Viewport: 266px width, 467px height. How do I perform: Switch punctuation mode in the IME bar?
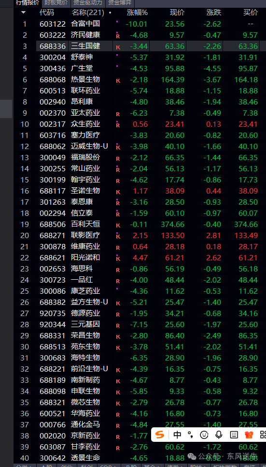point(190,435)
